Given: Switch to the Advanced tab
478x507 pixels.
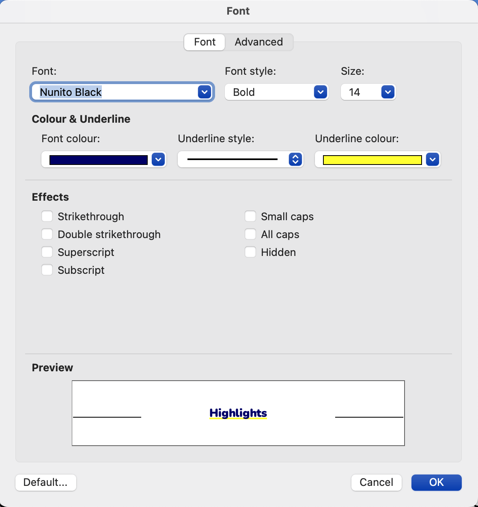Looking at the screenshot, I should coord(259,42).
